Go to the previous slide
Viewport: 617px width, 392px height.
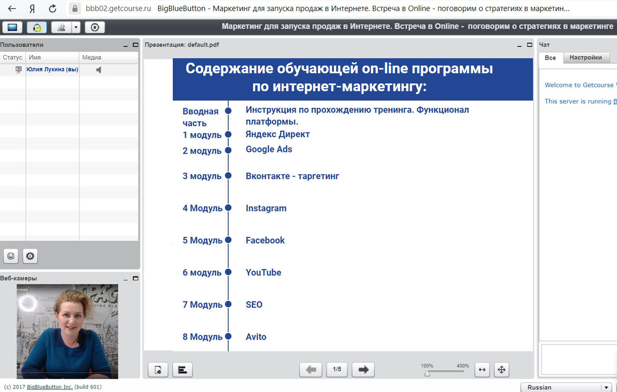(x=311, y=369)
